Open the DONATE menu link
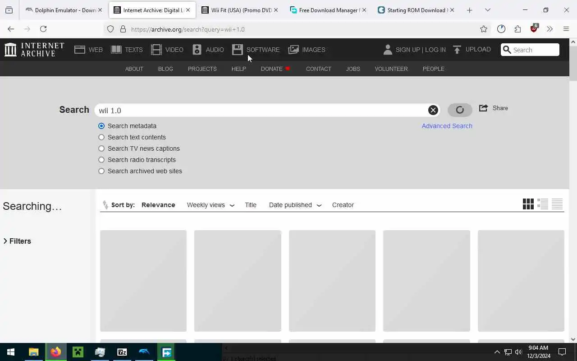The height and width of the screenshot is (361, 577). tap(275, 69)
